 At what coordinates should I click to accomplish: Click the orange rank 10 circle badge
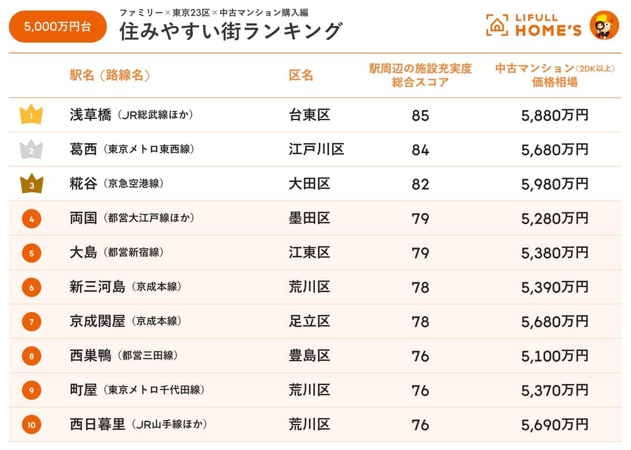pyautogui.click(x=32, y=425)
